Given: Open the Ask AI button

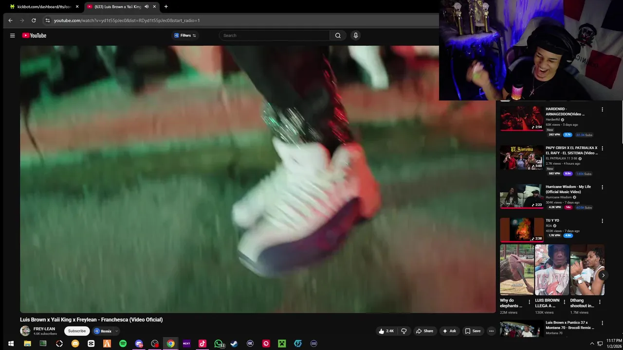Looking at the screenshot, I should coord(449,331).
